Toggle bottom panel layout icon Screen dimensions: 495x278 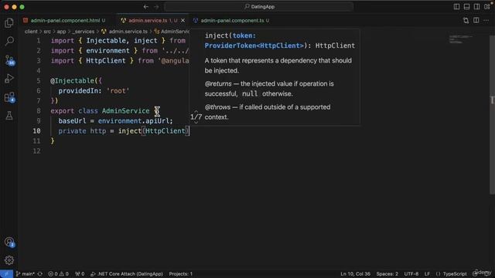pos(466,7)
